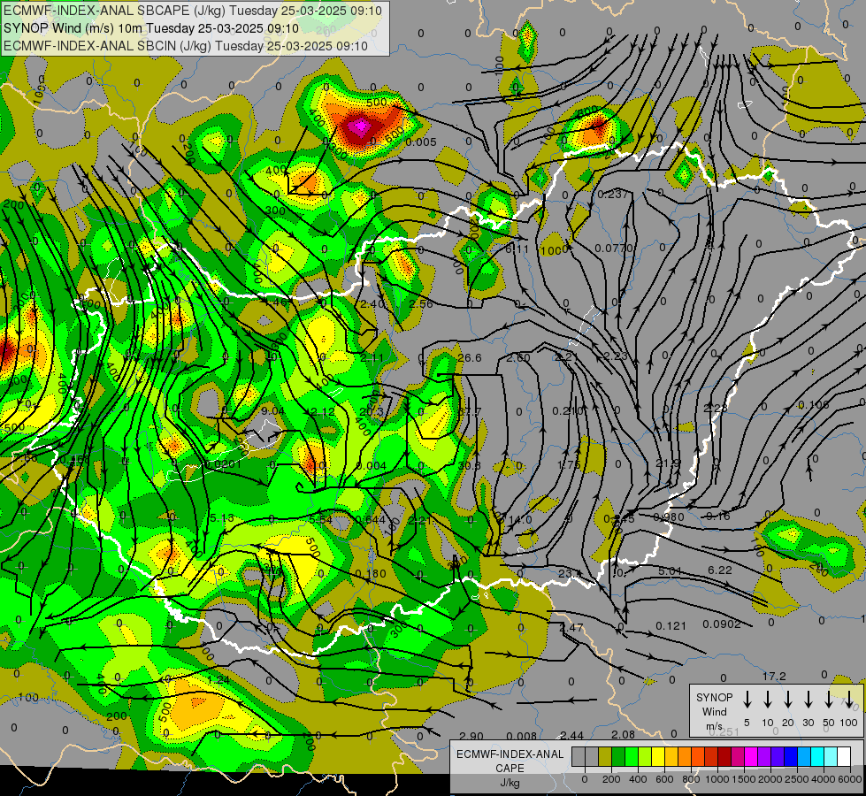Click the 2.47 value on the map
Viewport: 866px width, 796px height.
click(571, 628)
